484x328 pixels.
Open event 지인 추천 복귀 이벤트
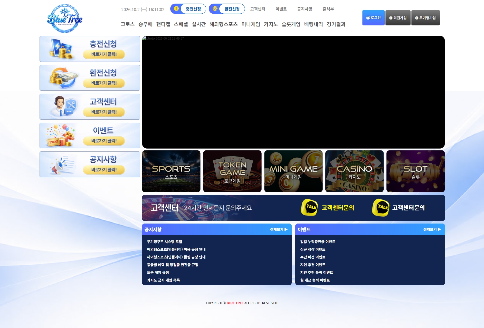317,273
